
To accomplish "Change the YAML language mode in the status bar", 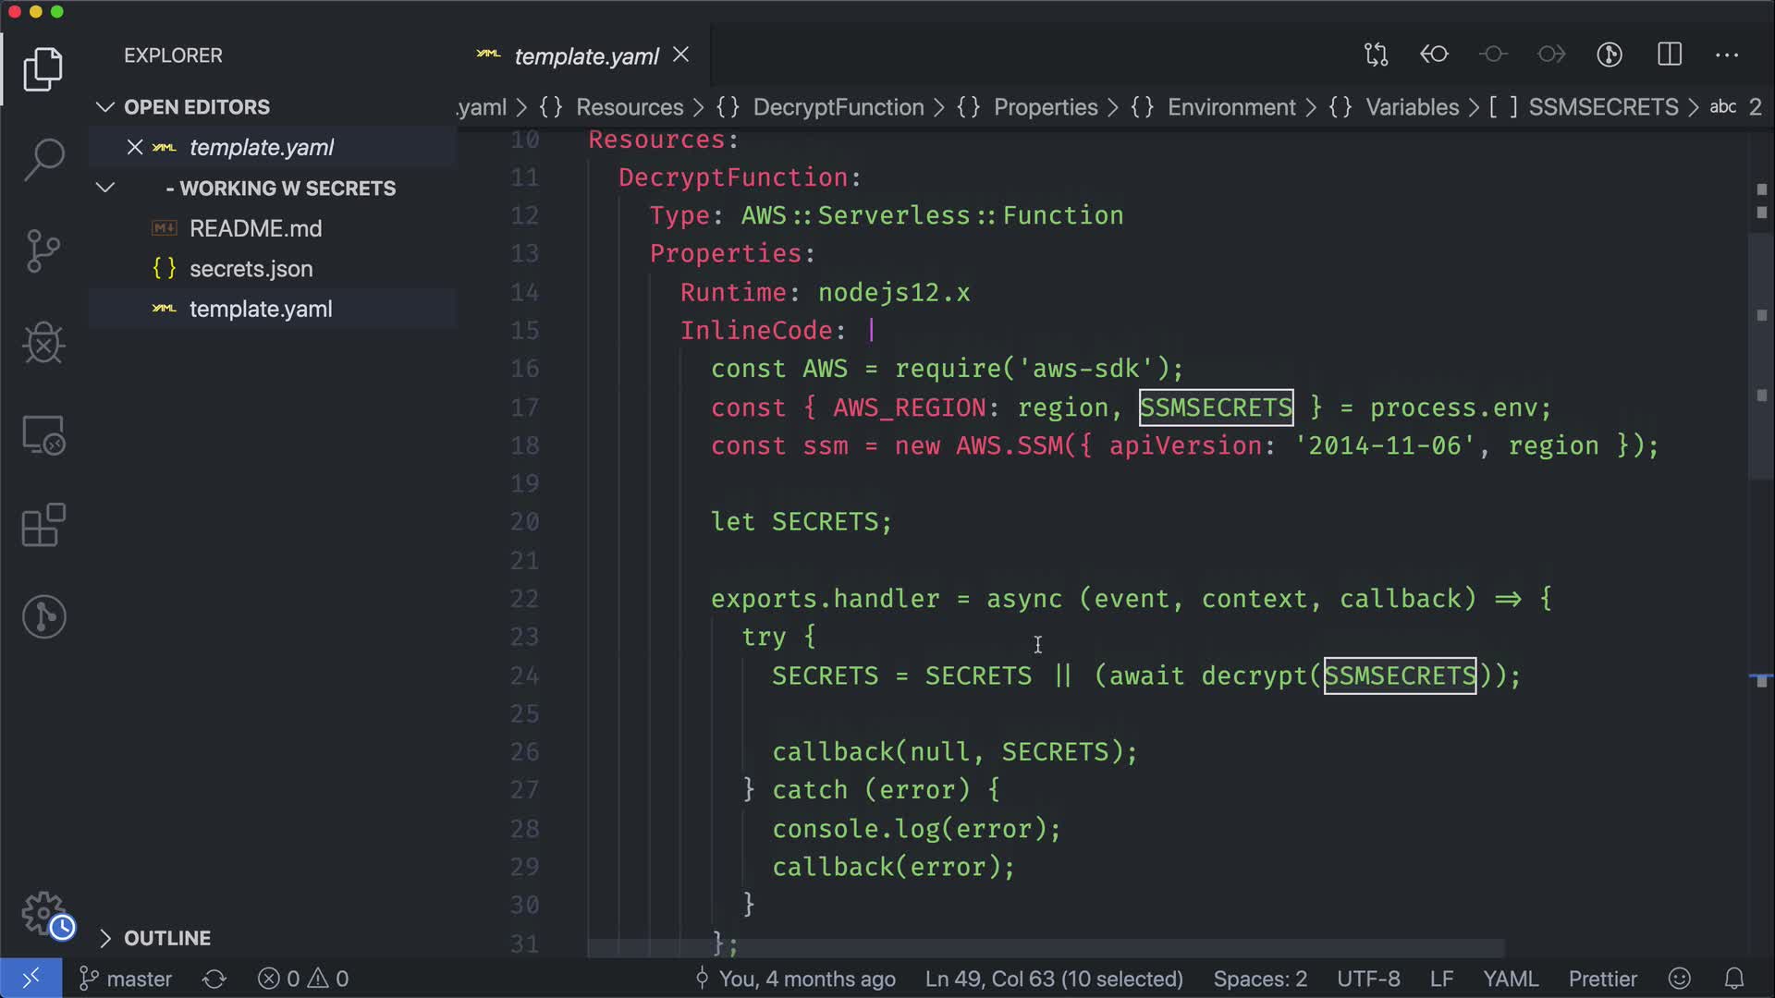I will [1511, 979].
